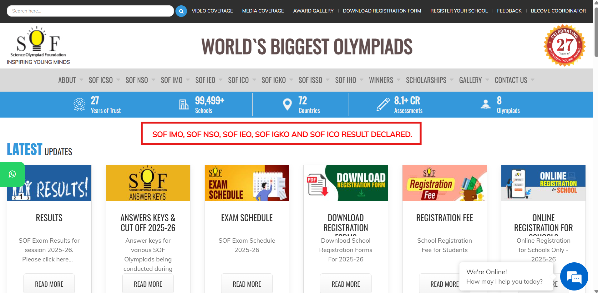Image resolution: width=598 pixels, height=293 pixels.
Task: Click READ MORE under Exam Schedule
Action: (247, 284)
